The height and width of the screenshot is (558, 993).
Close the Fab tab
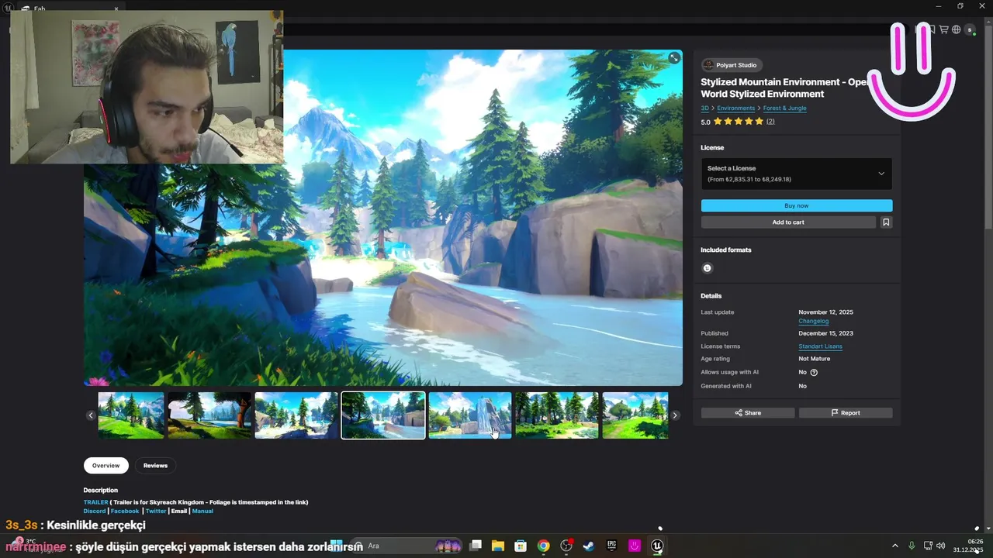(x=116, y=9)
